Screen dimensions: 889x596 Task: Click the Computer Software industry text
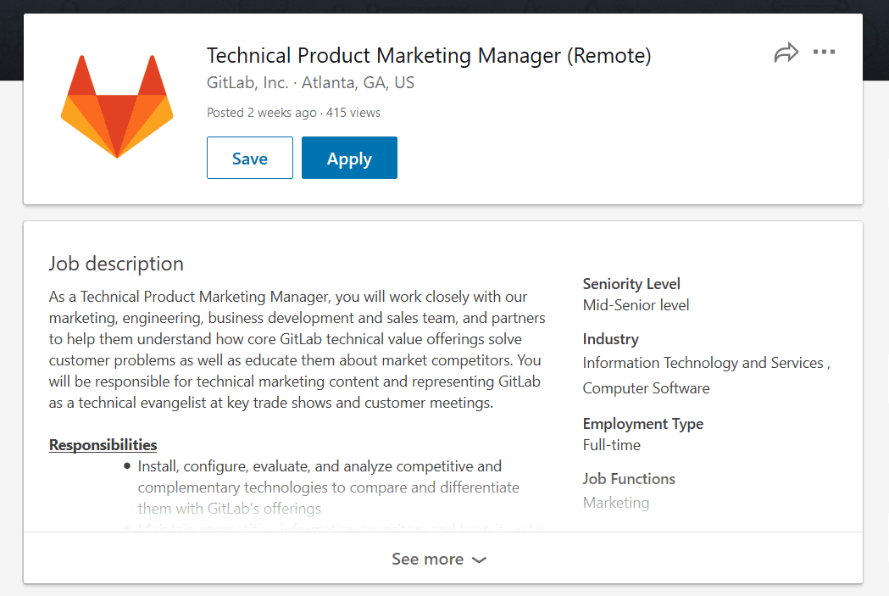pyautogui.click(x=646, y=388)
